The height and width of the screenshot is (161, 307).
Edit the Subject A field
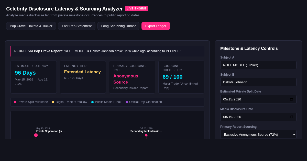click(258, 65)
